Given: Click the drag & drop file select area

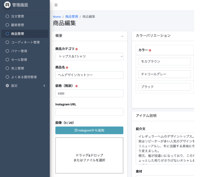Looking at the screenshot, I should coord(89,155).
